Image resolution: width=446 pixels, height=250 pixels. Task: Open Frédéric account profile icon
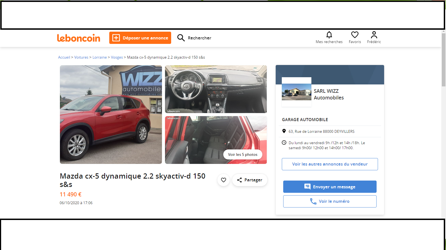point(374,35)
